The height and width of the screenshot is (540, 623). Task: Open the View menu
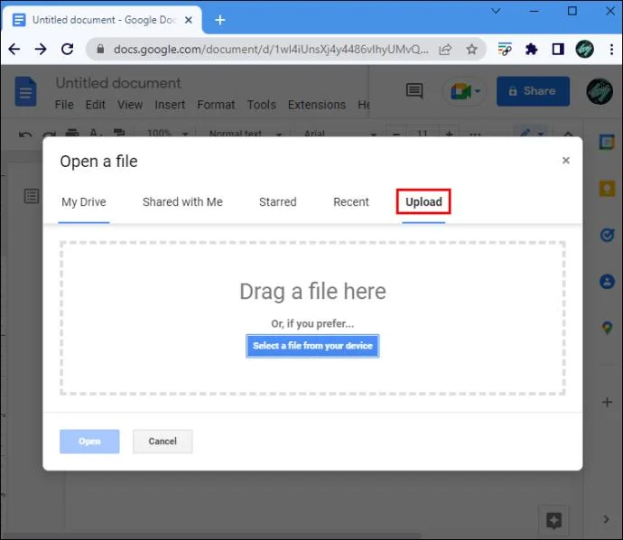click(130, 105)
